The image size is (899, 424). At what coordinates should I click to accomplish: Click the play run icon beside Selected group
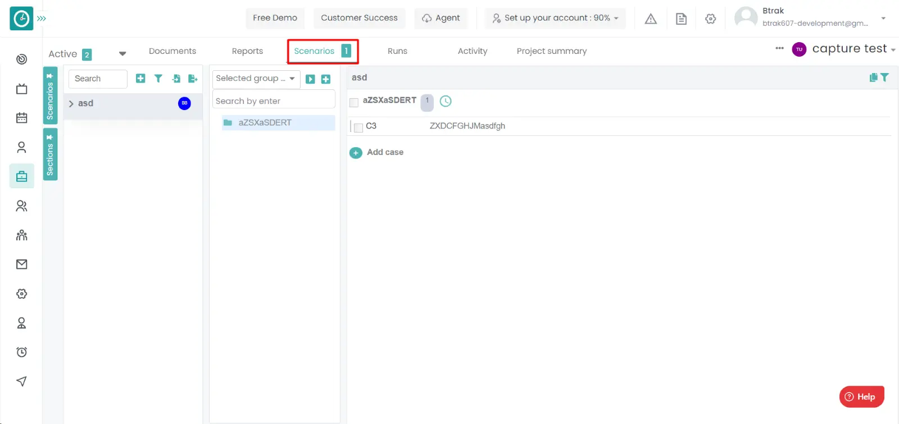pos(310,79)
